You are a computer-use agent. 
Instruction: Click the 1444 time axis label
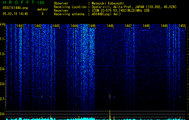74,26
